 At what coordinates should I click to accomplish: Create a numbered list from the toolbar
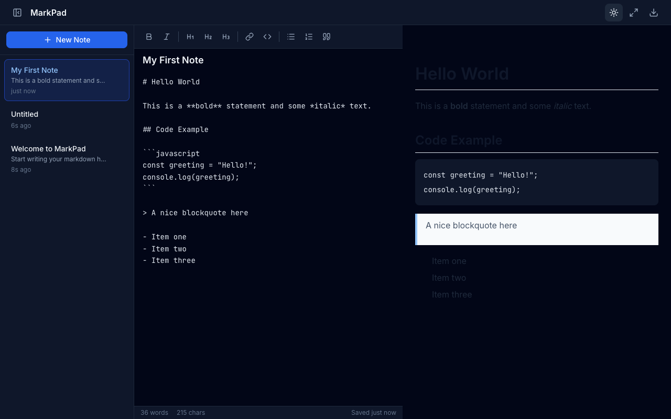(309, 37)
